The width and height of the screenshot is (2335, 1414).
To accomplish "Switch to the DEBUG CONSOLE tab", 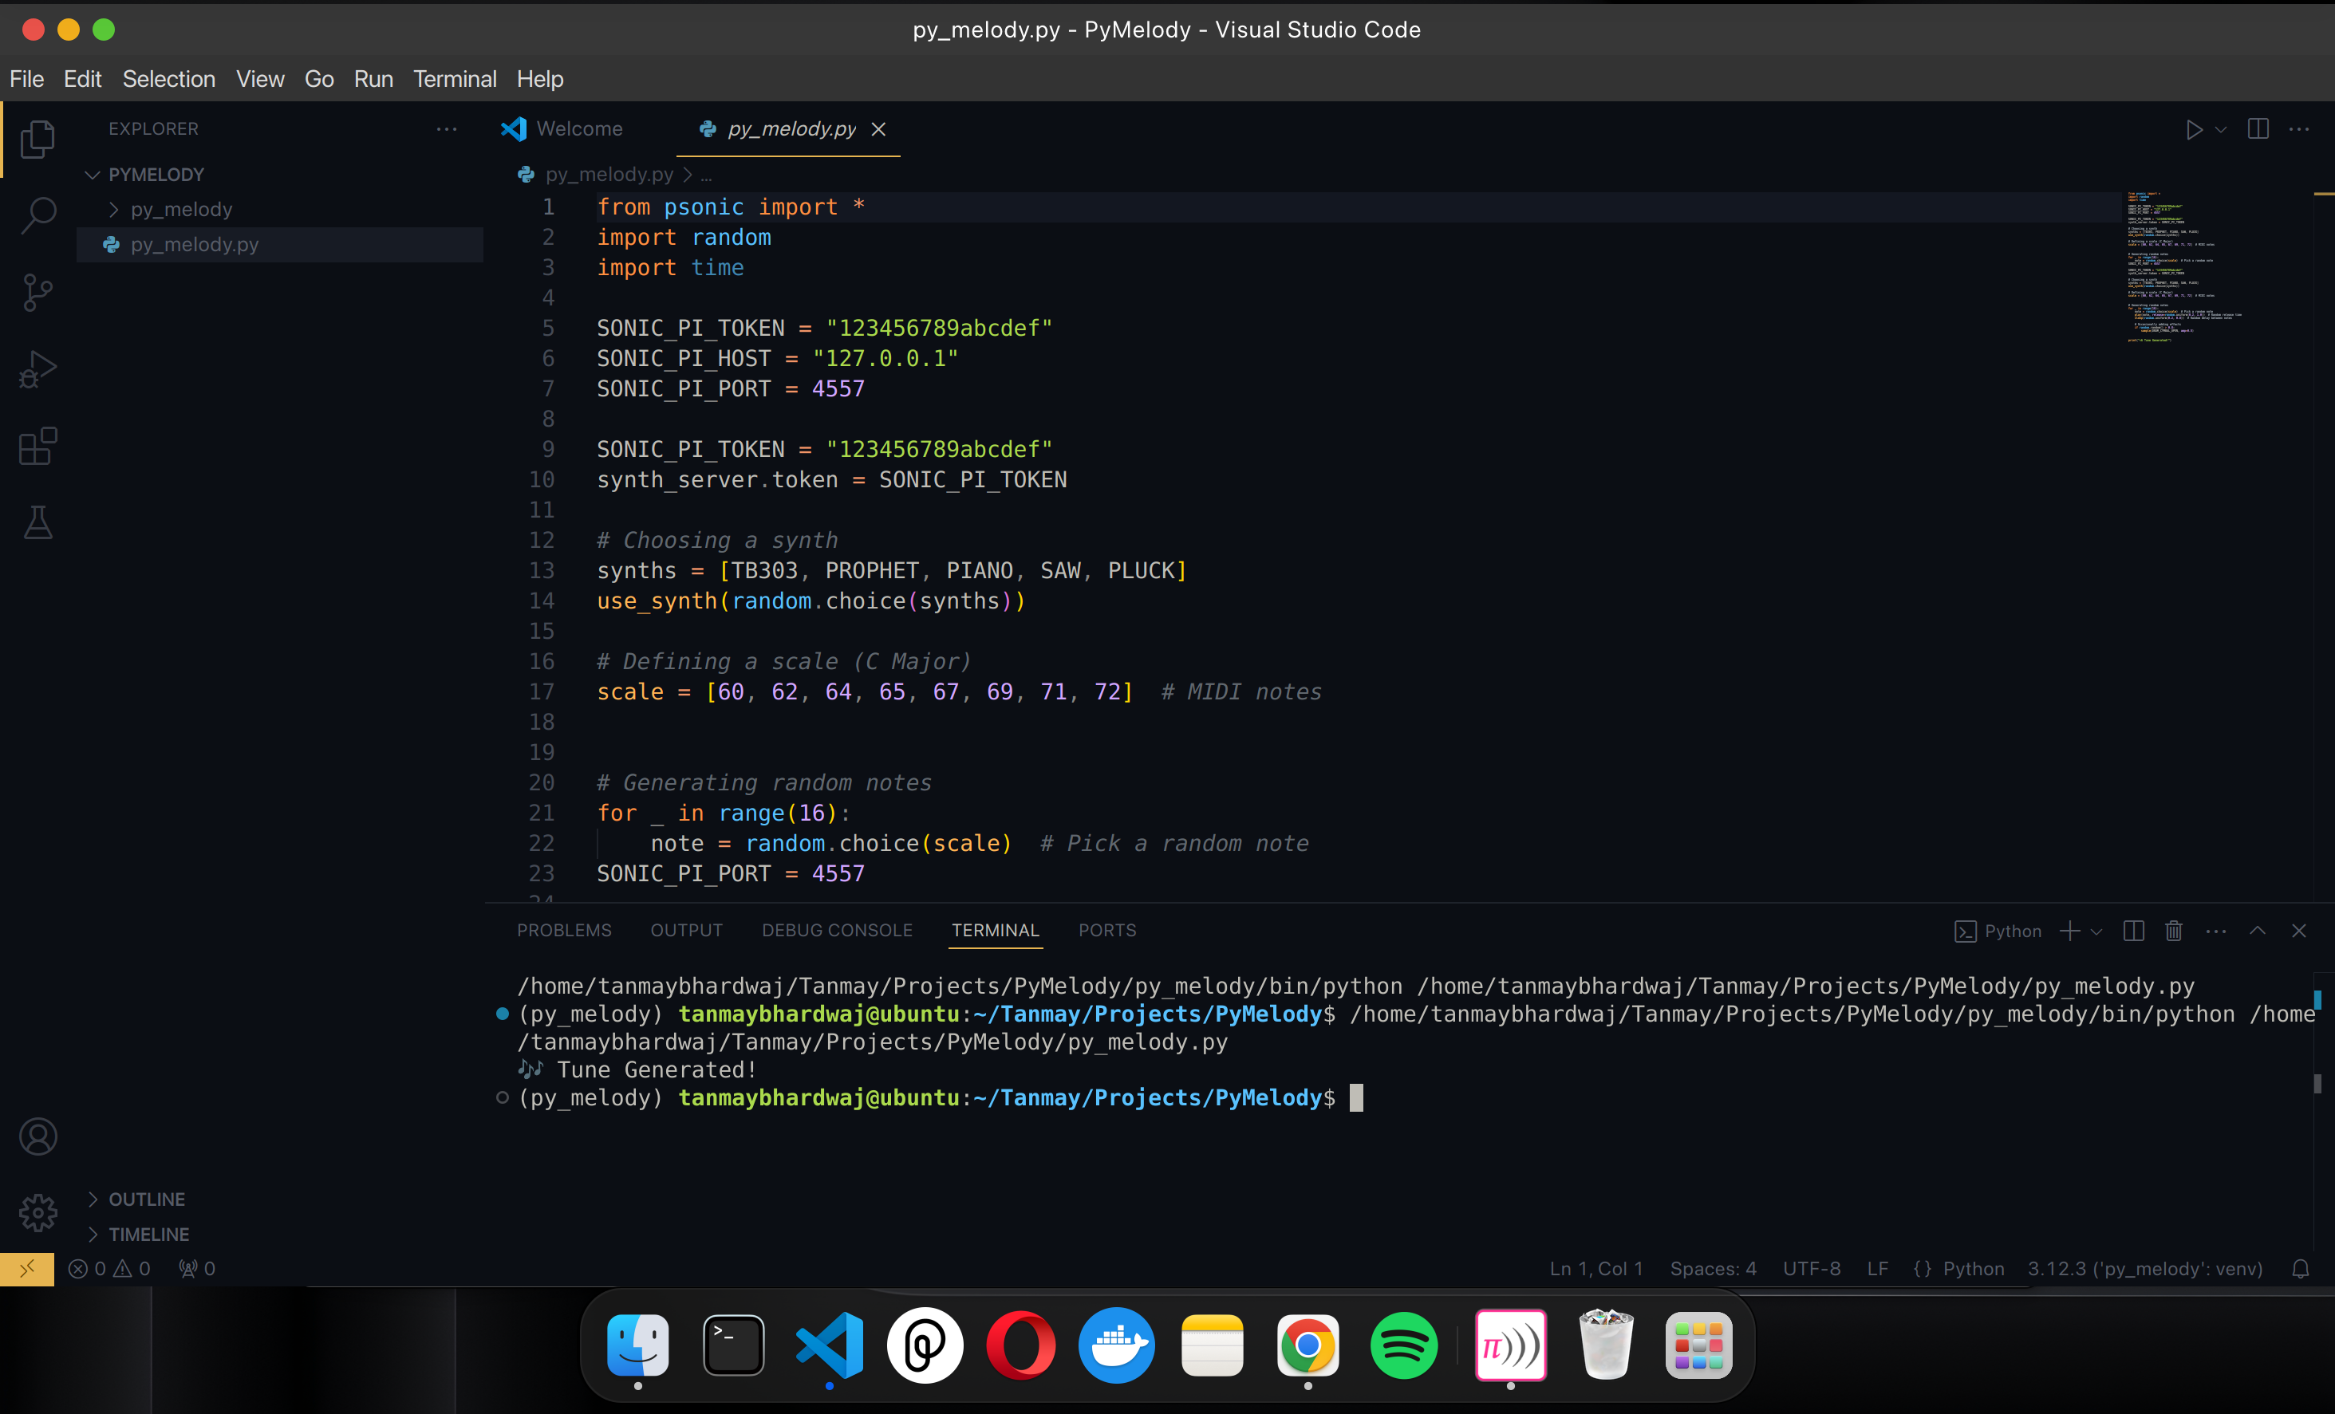I will (x=837, y=930).
